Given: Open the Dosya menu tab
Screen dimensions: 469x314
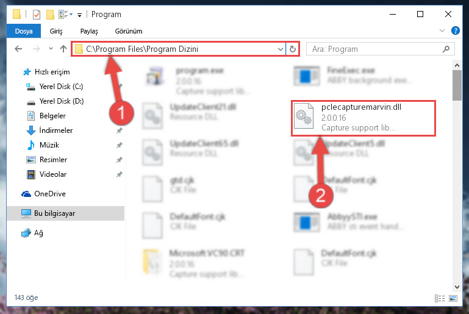Looking at the screenshot, I should [x=24, y=31].
